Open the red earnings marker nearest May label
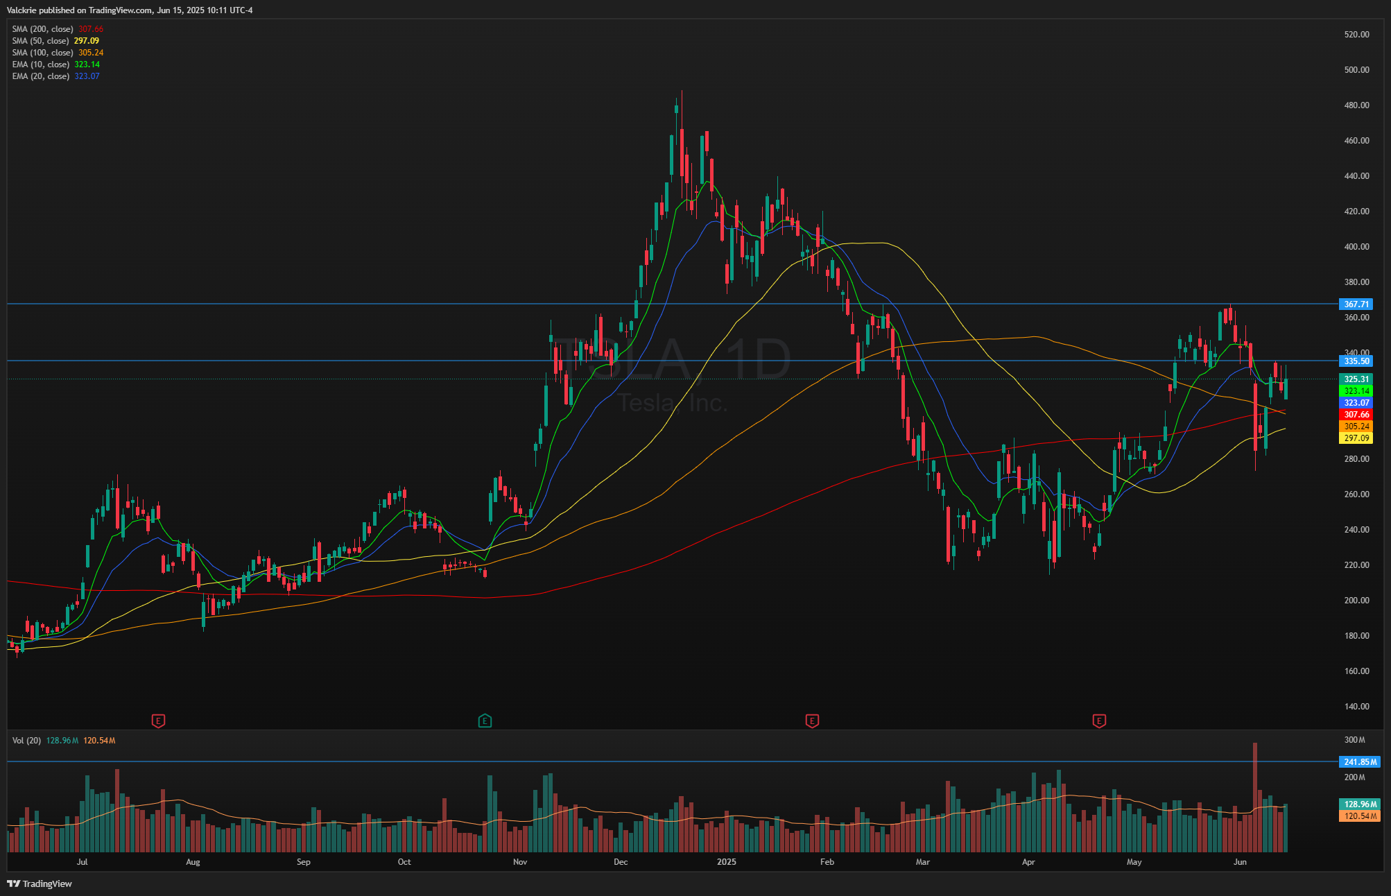 [x=1099, y=721]
